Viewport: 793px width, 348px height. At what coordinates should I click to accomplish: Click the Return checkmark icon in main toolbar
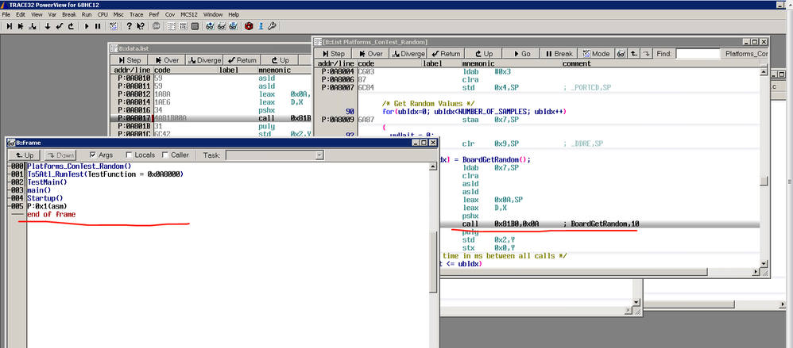[59, 26]
